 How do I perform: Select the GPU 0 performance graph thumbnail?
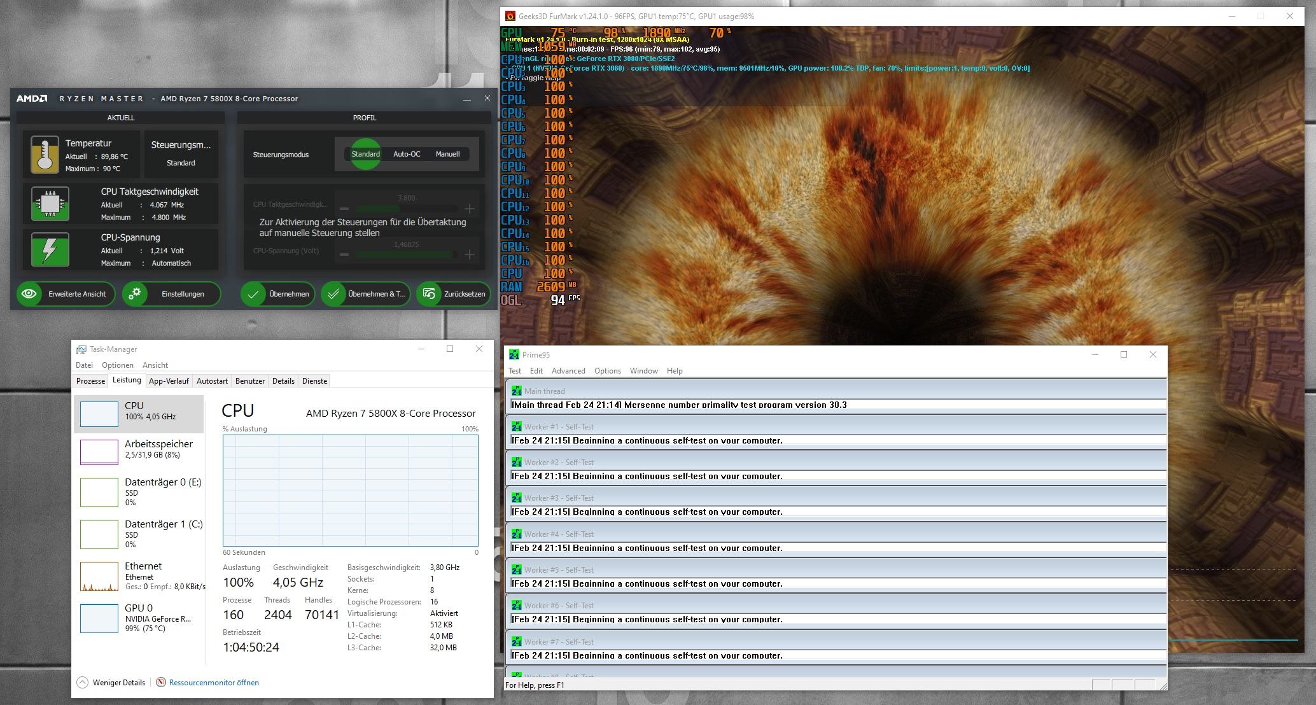pyautogui.click(x=99, y=618)
